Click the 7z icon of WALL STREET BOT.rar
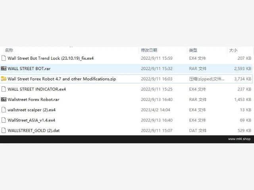The height and width of the screenshot is (190, 254). point(4,68)
